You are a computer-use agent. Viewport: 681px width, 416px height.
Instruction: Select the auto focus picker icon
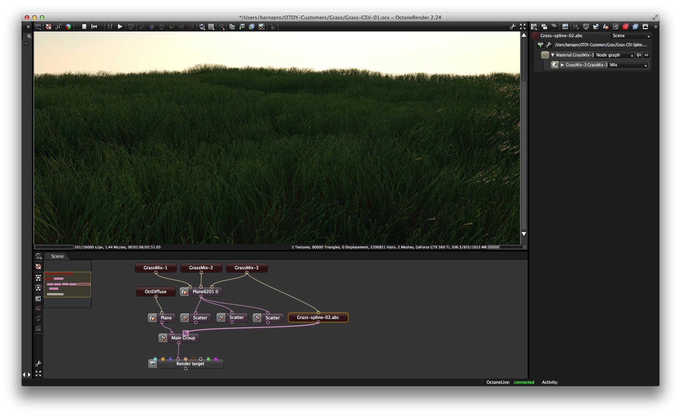tap(142, 27)
